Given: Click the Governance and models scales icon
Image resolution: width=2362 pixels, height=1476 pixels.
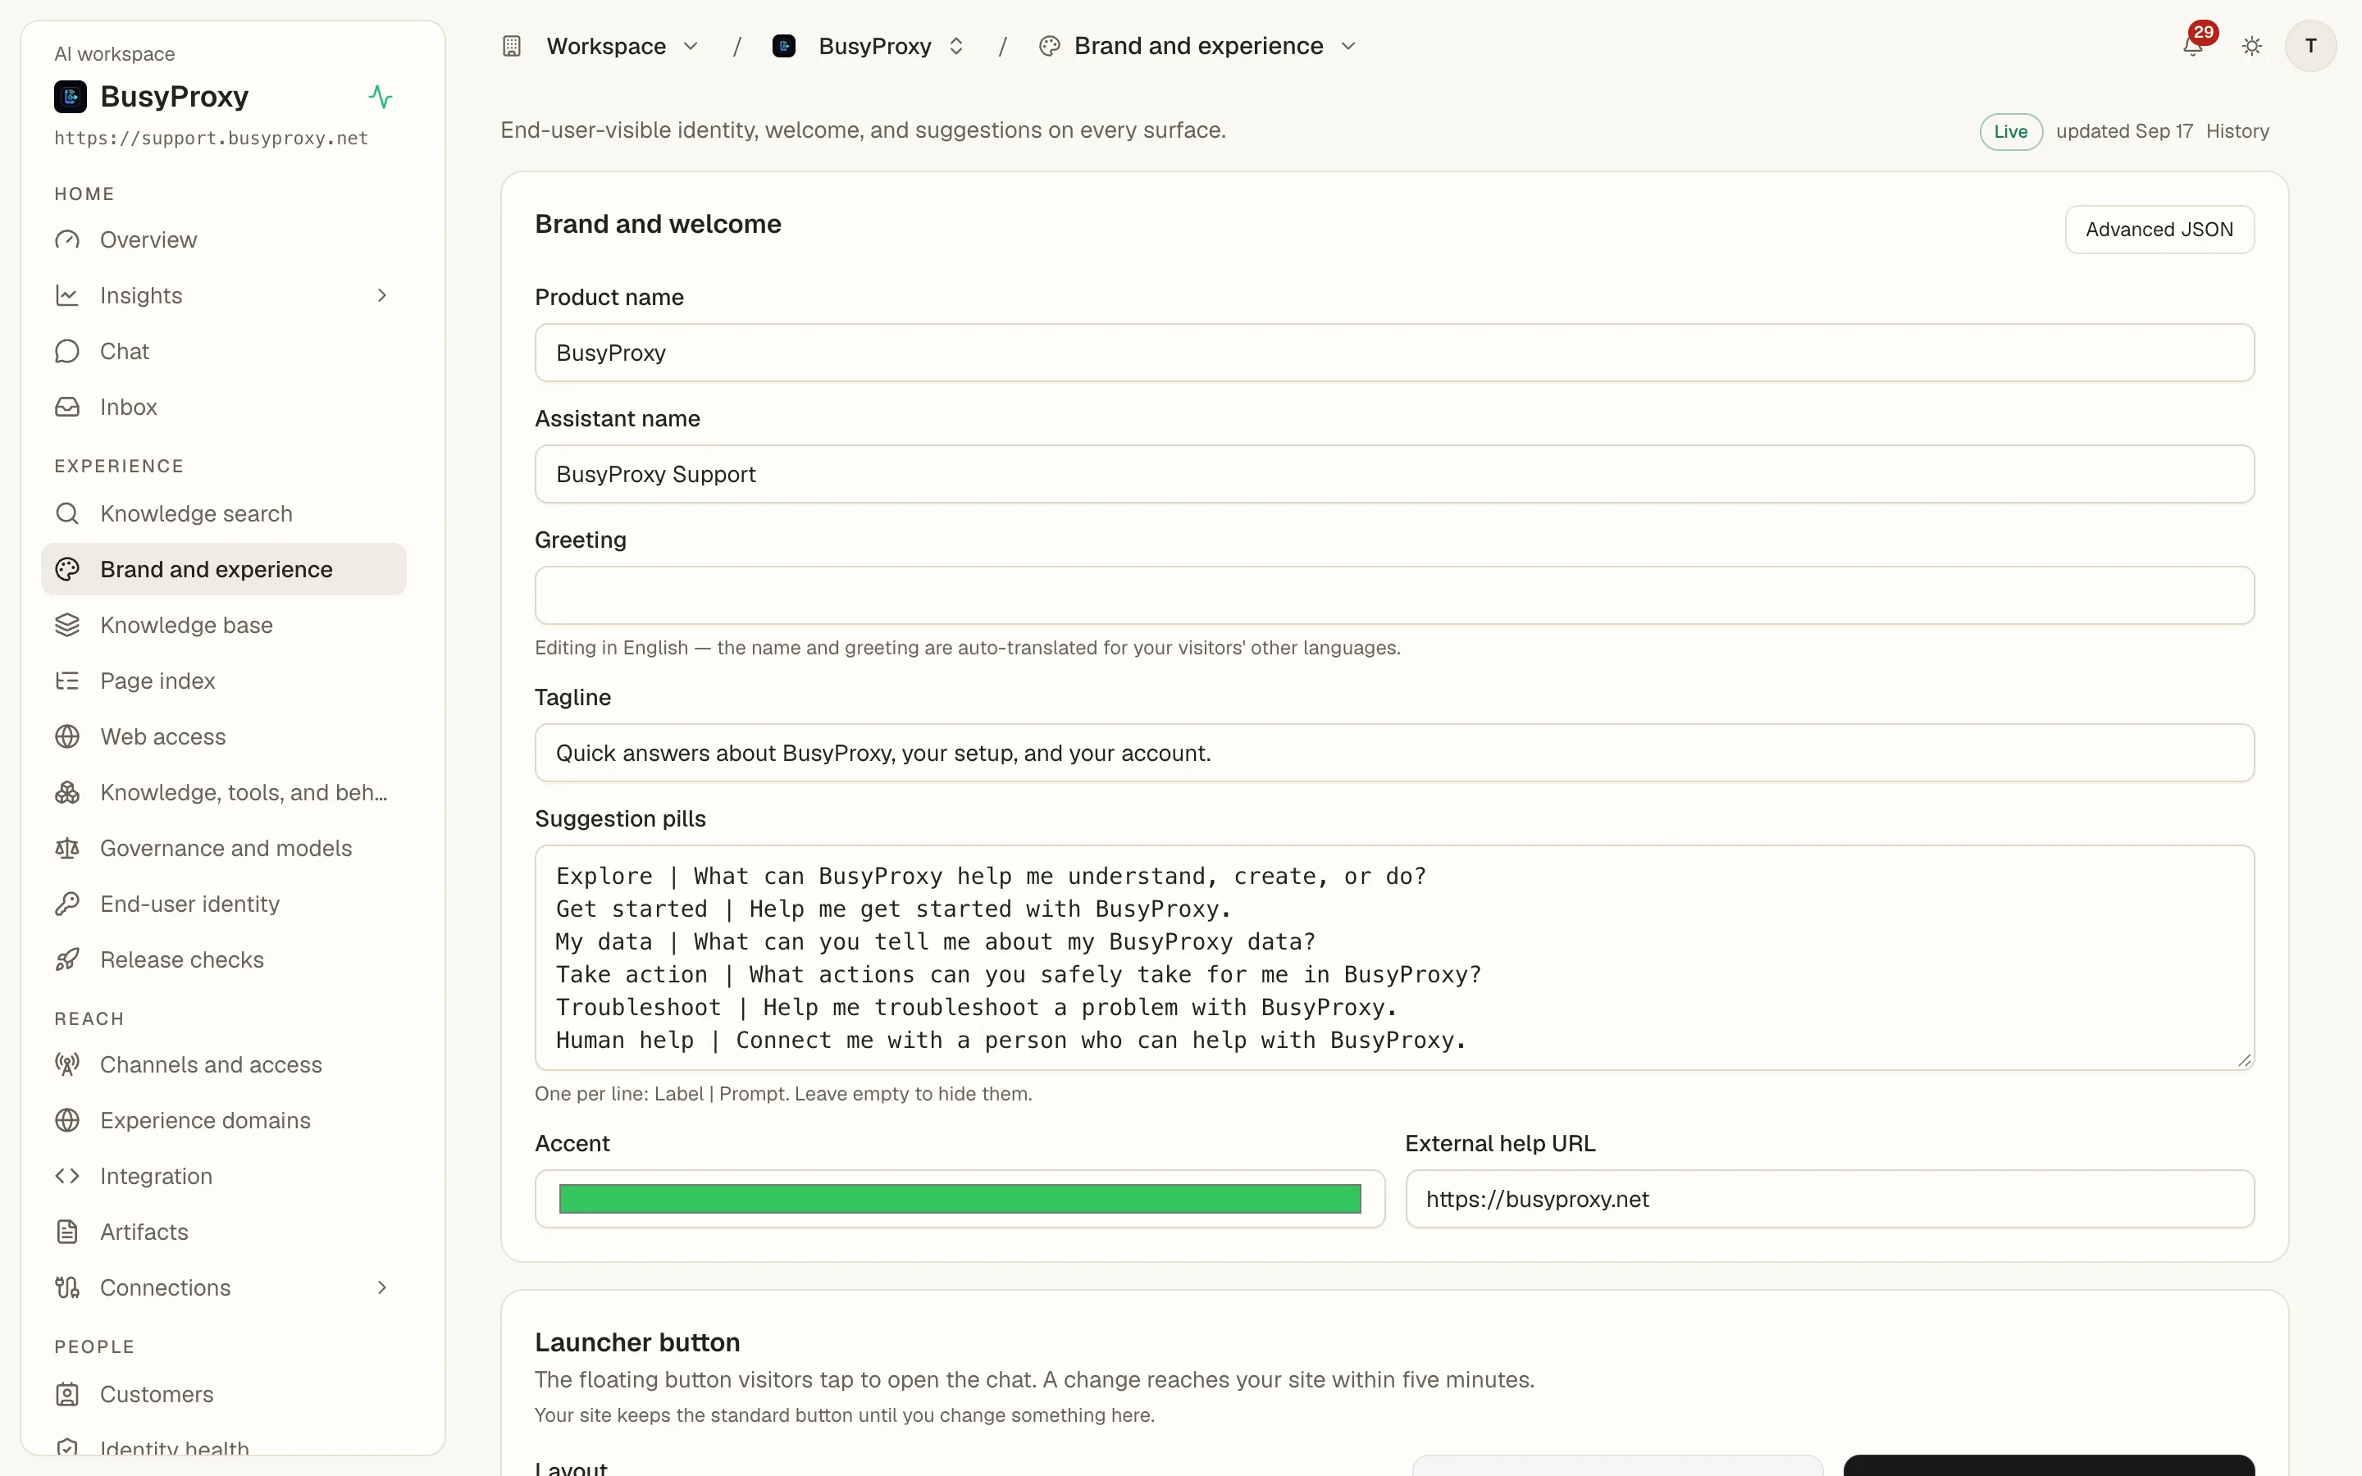Looking at the screenshot, I should pos(67,847).
